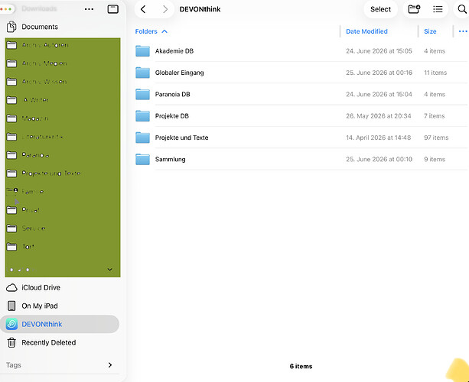
Task: Click the Globaler Eingang folder icon
Action: pyautogui.click(x=142, y=73)
